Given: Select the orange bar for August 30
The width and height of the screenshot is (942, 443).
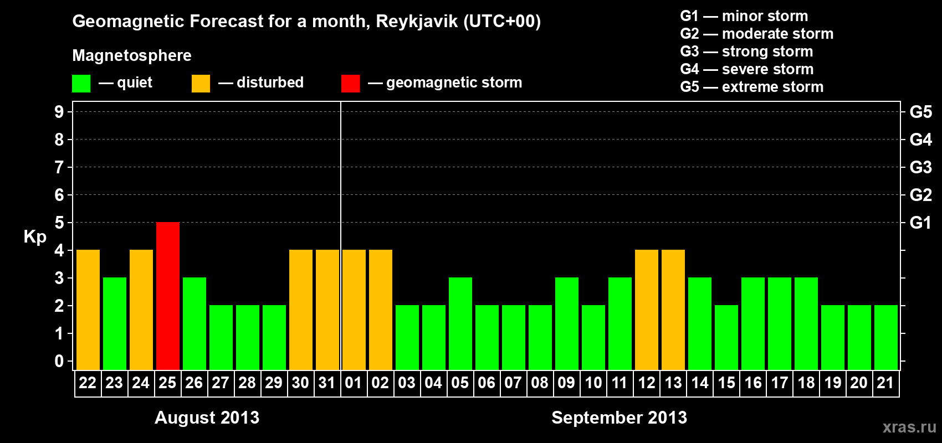Looking at the screenshot, I should click(x=301, y=310).
